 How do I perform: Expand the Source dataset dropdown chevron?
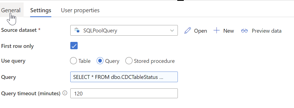[x=172, y=30]
